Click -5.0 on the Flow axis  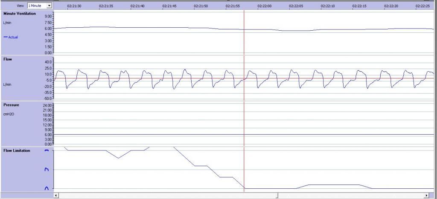click(48, 81)
